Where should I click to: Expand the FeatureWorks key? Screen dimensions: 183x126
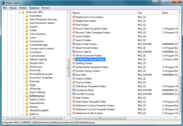click(x=23, y=103)
